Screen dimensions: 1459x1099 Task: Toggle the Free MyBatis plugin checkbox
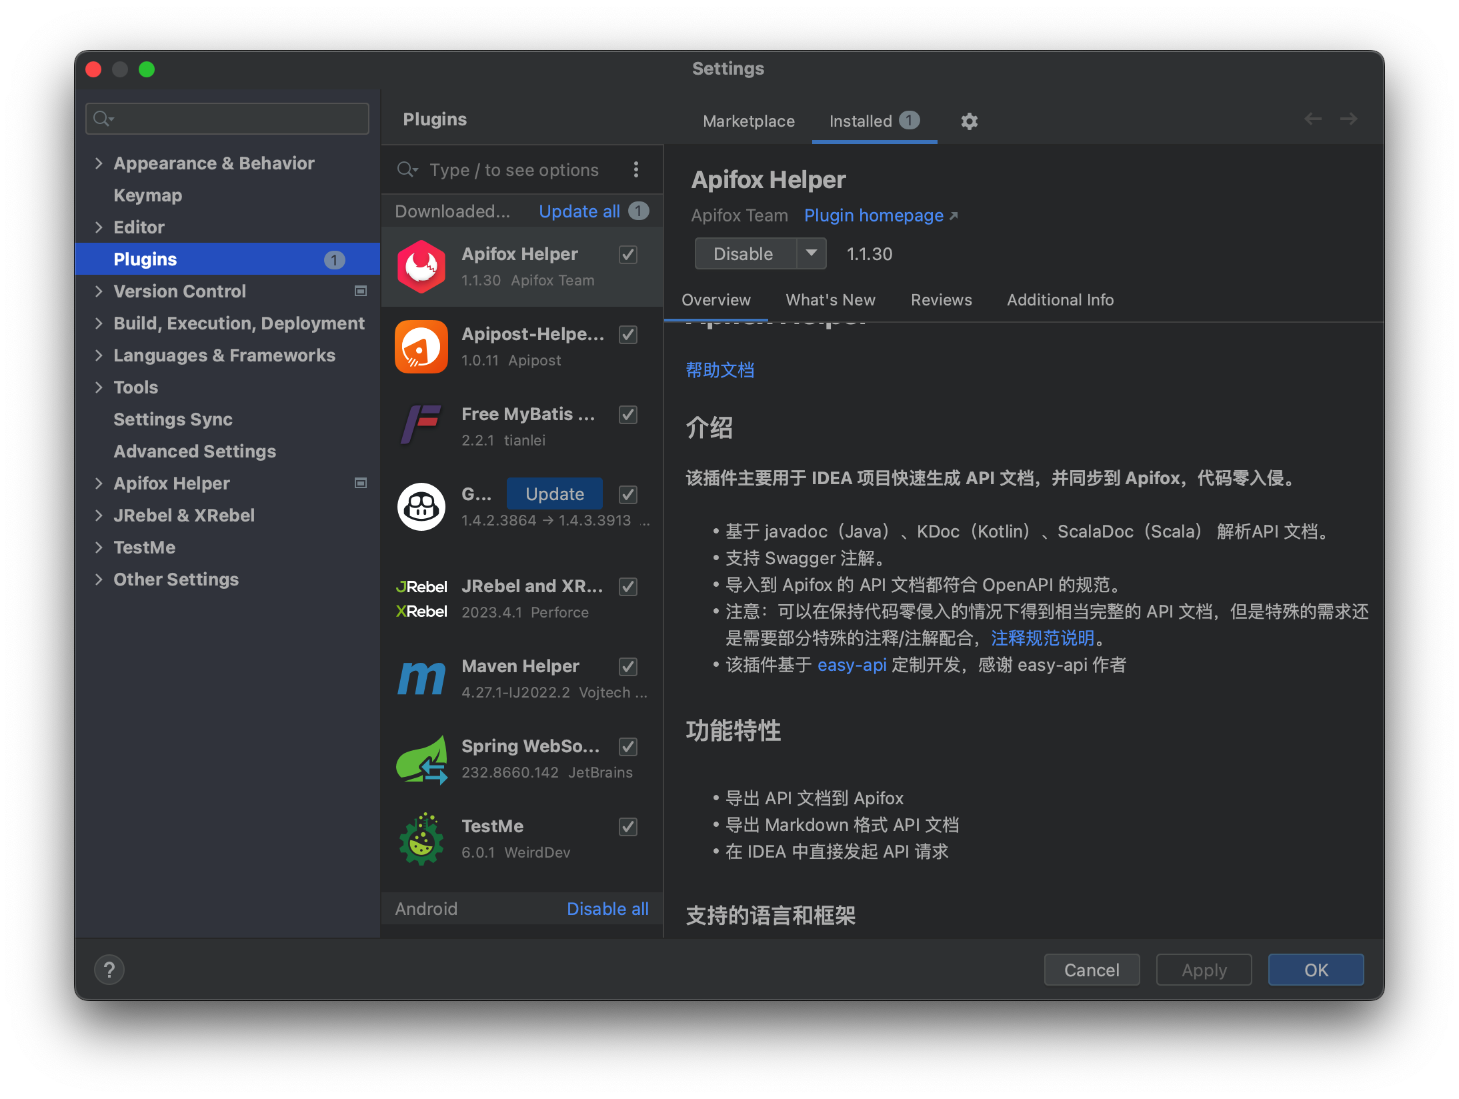pyautogui.click(x=628, y=415)
